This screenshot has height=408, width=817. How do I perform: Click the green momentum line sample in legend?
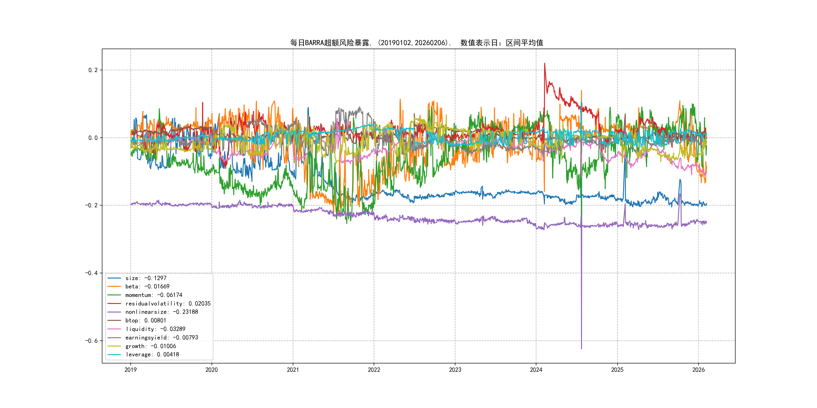(x=114, y=295)
